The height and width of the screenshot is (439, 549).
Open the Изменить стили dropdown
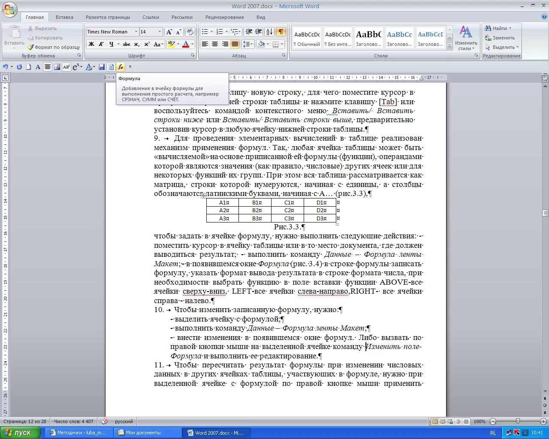tap(466, 39)
